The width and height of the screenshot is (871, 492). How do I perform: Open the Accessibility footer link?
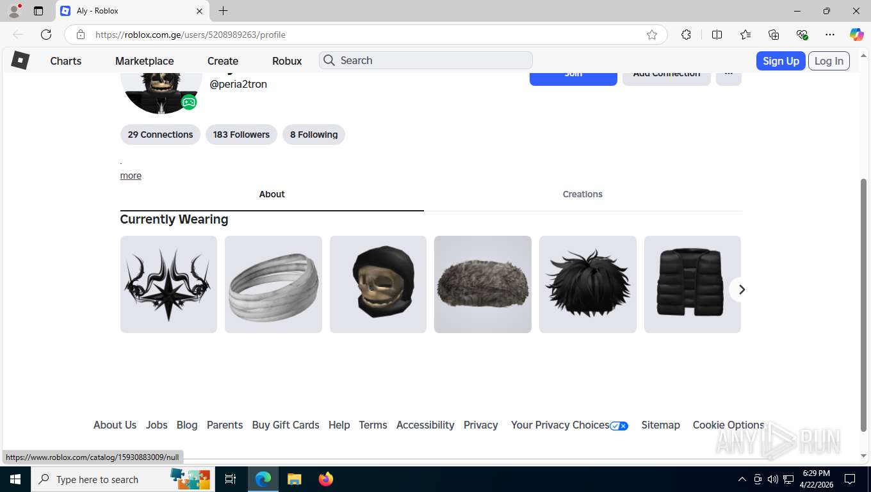[425, 425]
